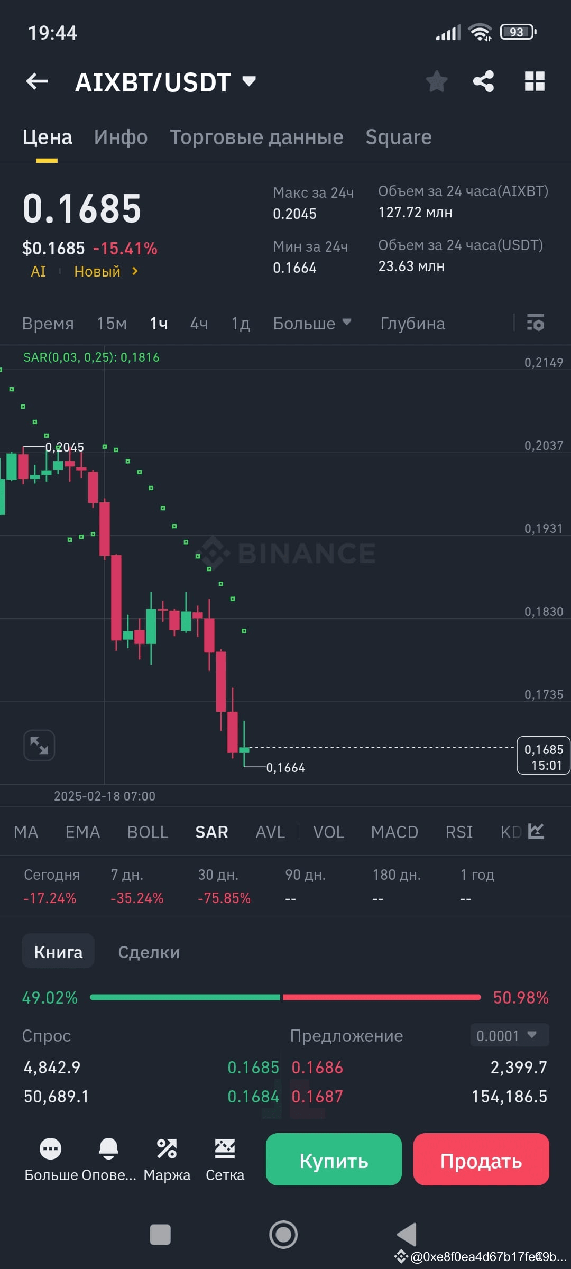Viewport: 571px width, 1269px height.
Task: Enable the RSI indicator
Action: tap(458, 832)
